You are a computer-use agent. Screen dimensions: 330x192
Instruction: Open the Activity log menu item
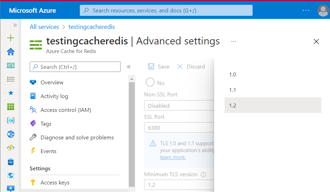(x=54, y=96)
